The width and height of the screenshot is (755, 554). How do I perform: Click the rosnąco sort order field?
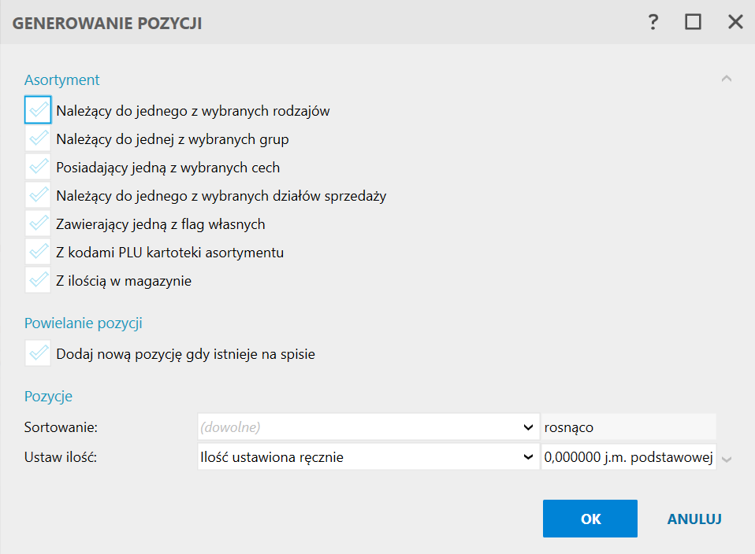[629, 427]
